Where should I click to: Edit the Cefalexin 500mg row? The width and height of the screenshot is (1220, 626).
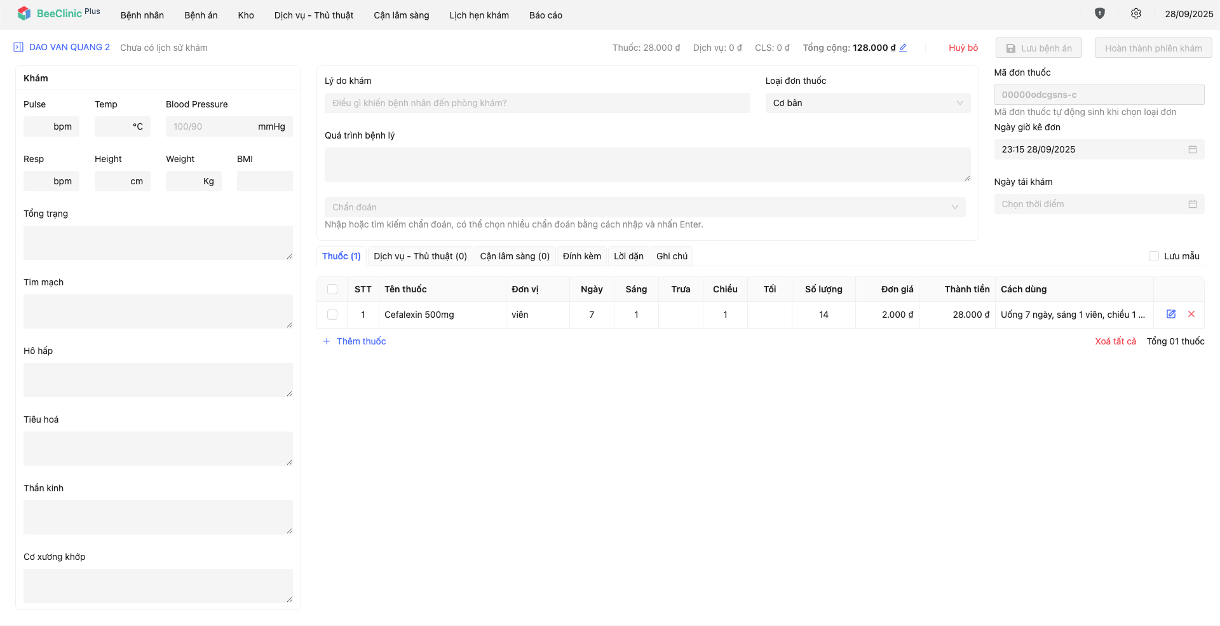1170,315
